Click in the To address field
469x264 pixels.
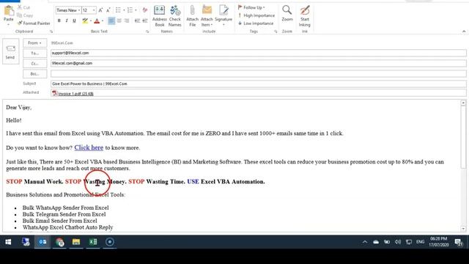pos(259,53)
